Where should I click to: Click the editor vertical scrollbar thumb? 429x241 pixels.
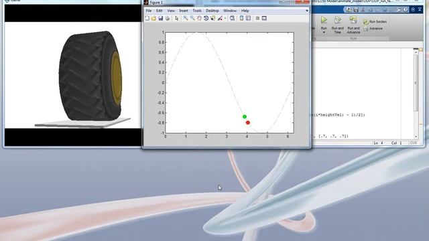[x=416, y=82]
